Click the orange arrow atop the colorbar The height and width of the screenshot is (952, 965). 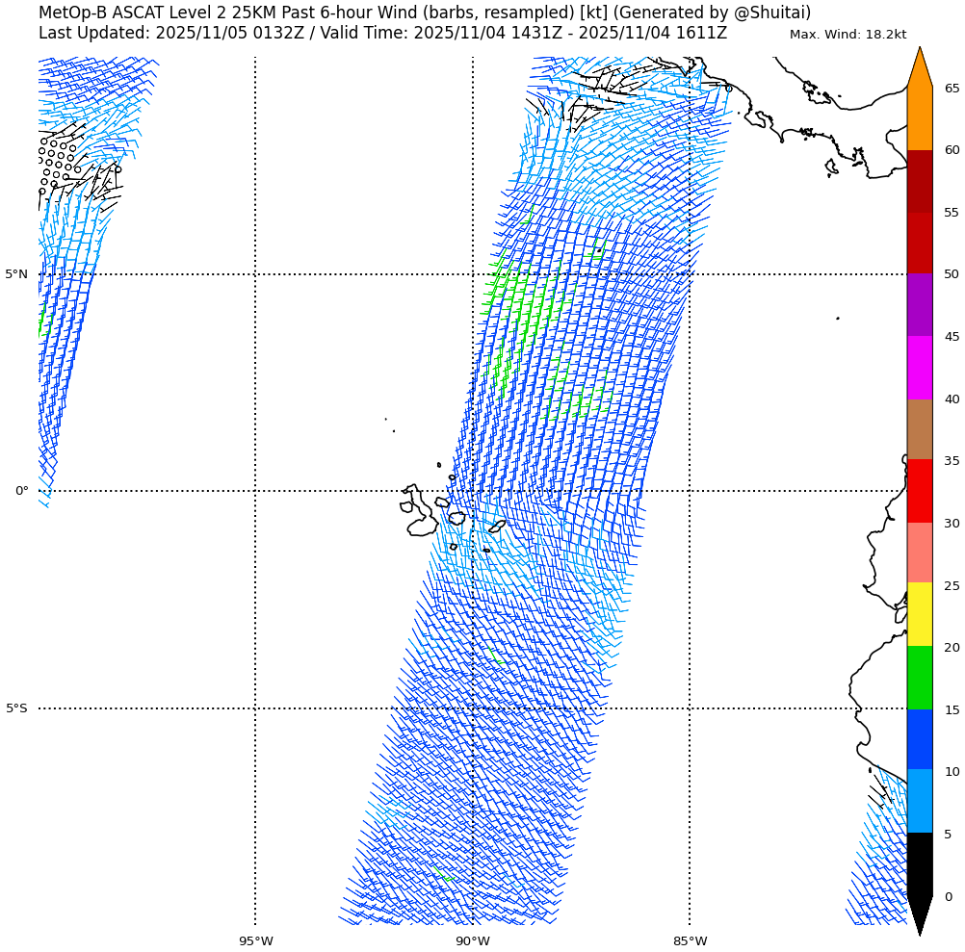[x=920, y=69]
